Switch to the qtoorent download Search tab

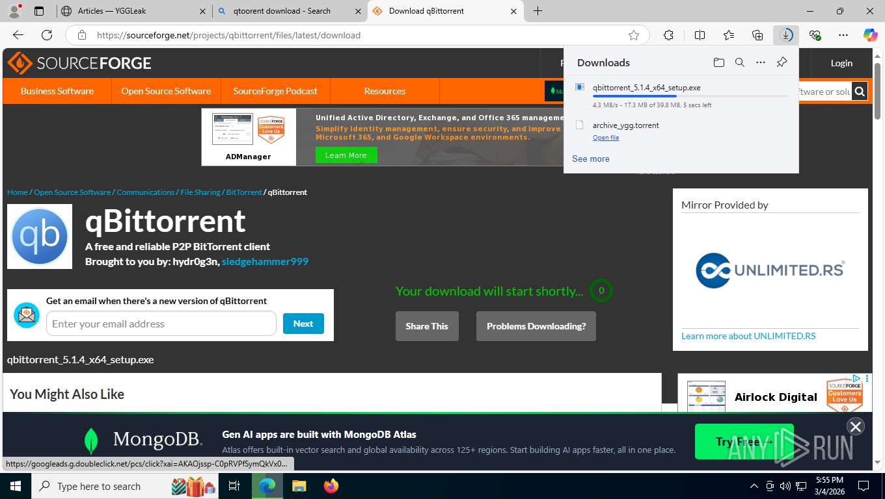point(289,11)
